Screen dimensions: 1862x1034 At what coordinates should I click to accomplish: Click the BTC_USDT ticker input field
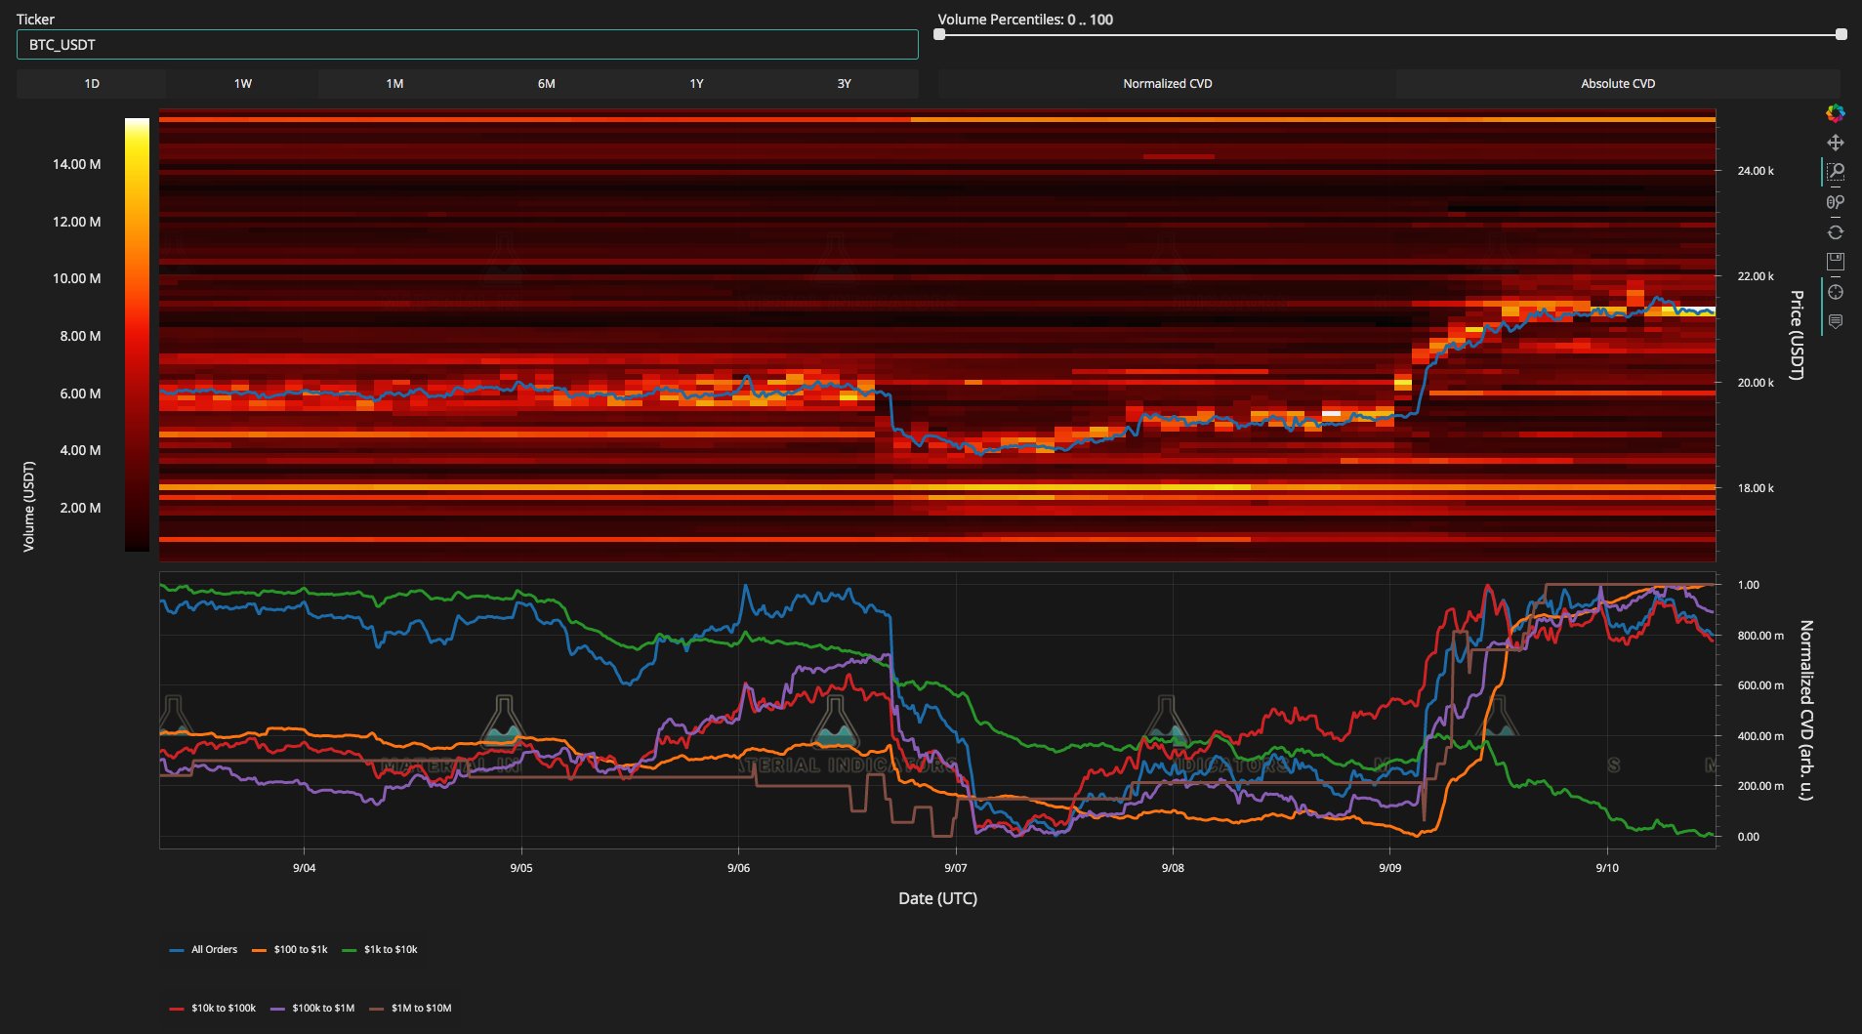pyautogui.click(x=467, y=45)
